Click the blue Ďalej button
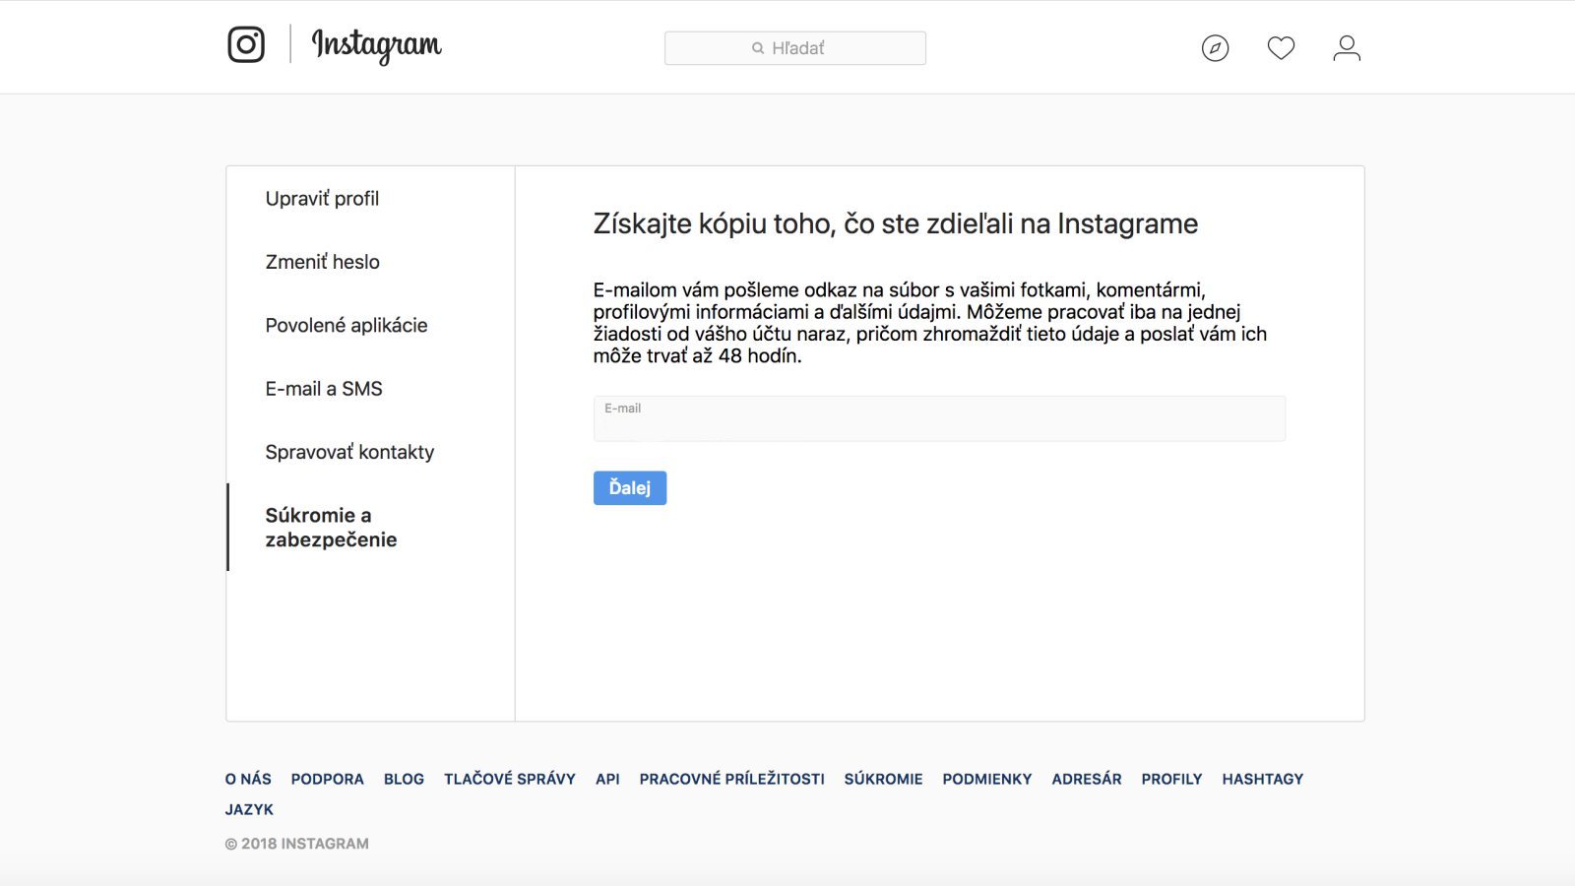1575x886 pixels. pos(630,488)
